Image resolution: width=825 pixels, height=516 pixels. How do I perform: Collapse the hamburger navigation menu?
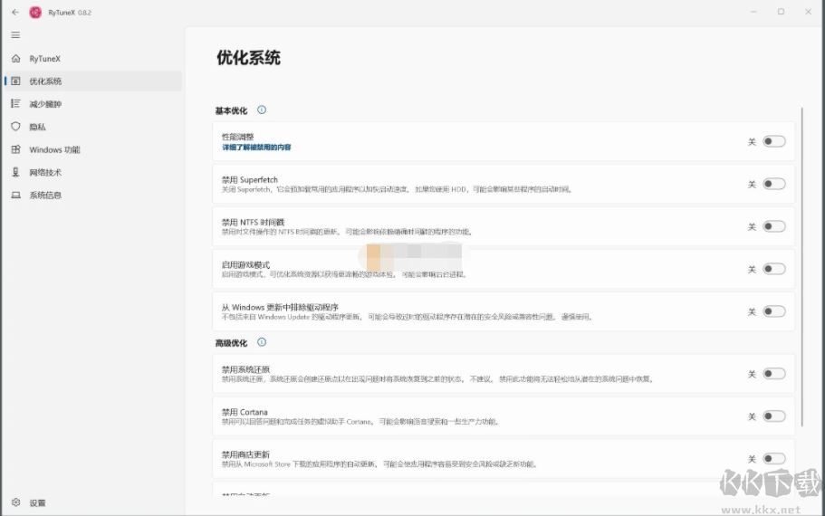15,34
